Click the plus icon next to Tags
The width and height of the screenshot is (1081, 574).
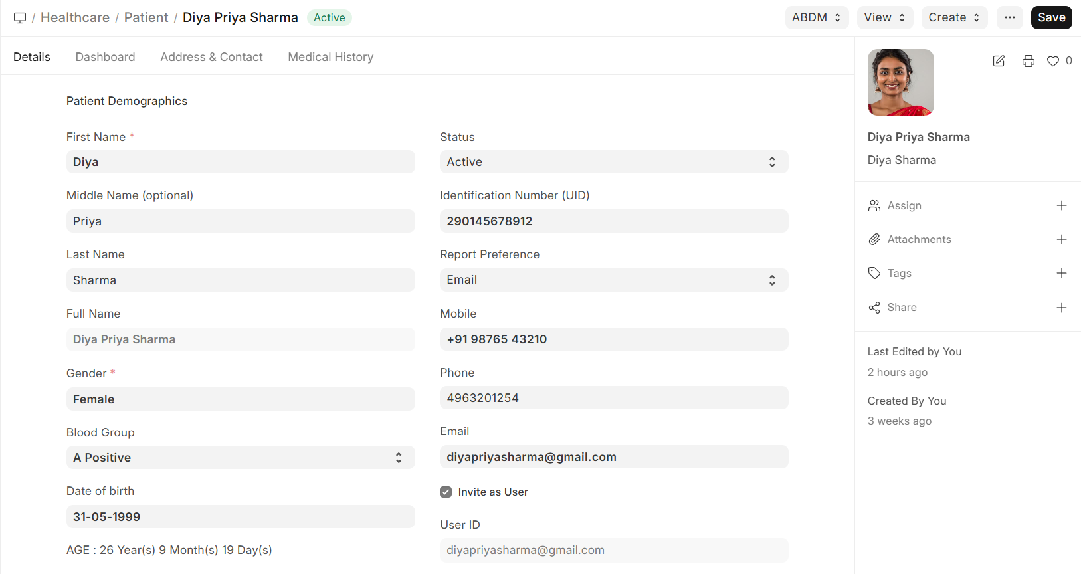[1062, 274]
